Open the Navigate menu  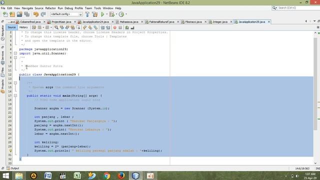[27, 8]
